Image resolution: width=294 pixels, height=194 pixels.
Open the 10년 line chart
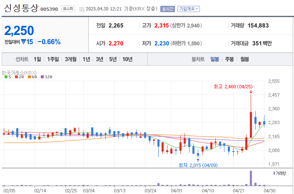pyautogui.click(x=127, y=60)
